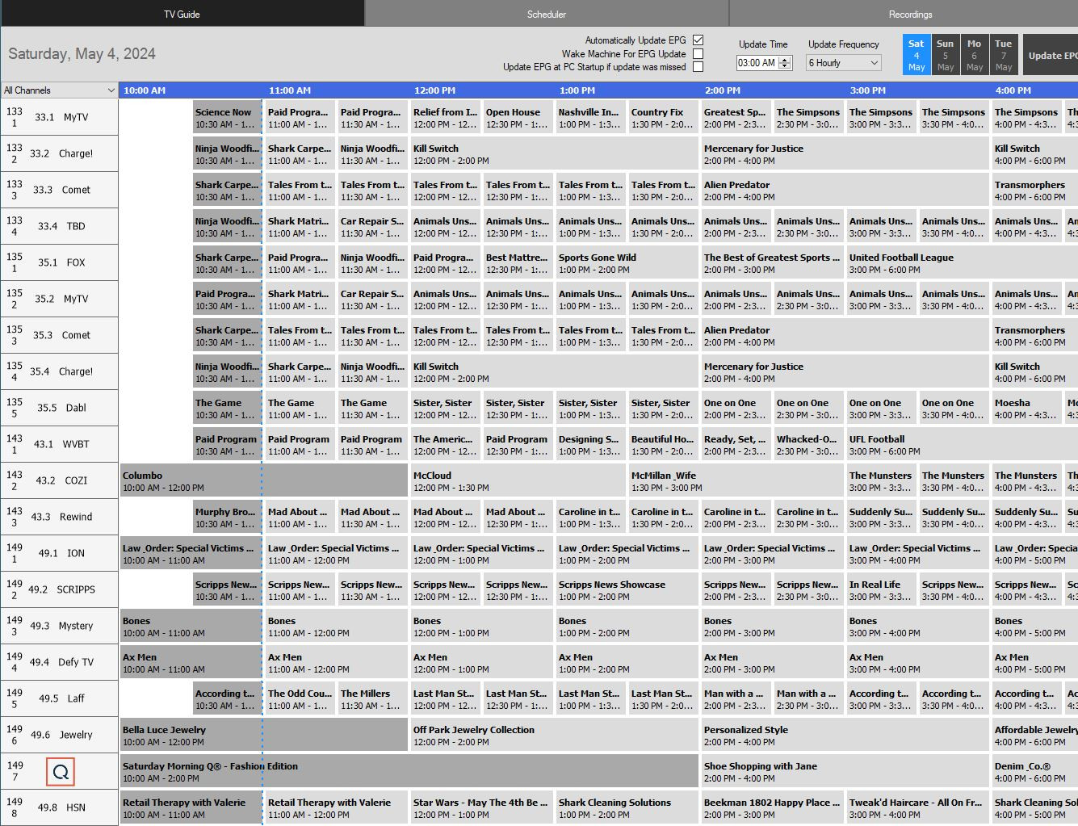Select Sun 5 May day button

945,55
